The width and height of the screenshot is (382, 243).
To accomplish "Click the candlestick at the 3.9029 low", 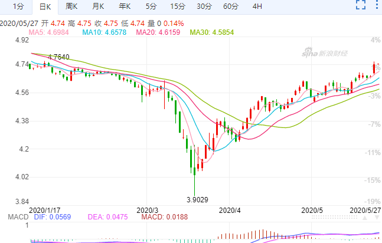I will [x=194, y=171].
